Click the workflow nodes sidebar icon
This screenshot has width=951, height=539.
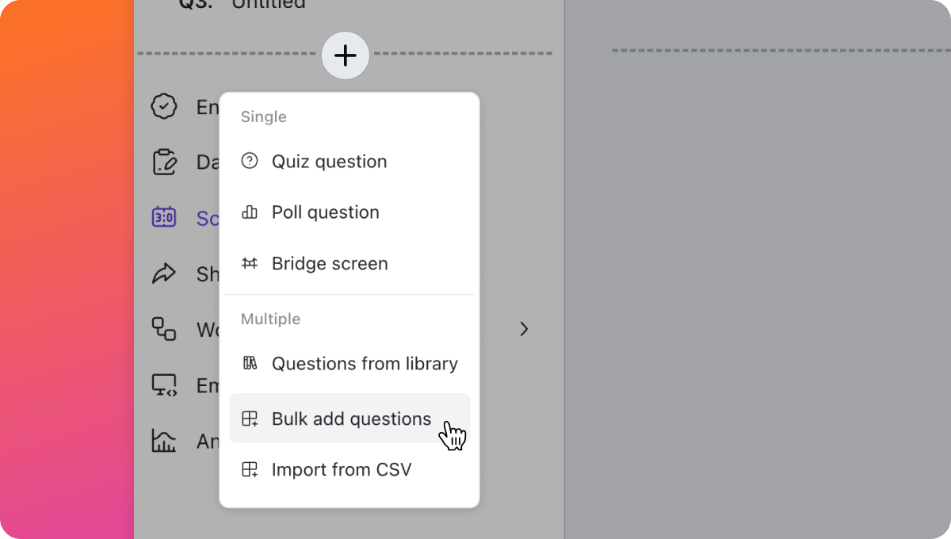pyautogui.click(x=164, y=328)
